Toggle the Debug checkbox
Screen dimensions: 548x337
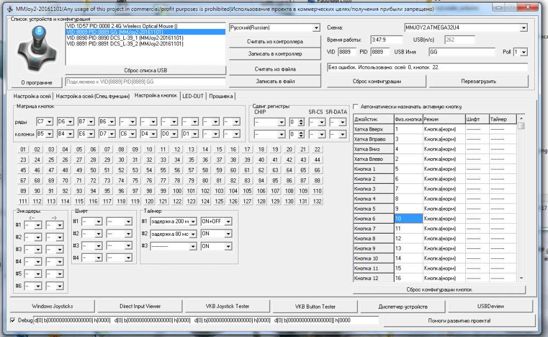click(x=14, y=320)
